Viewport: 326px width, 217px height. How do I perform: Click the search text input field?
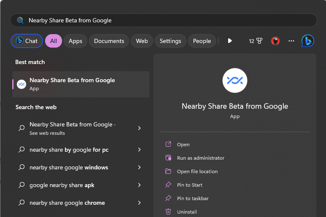click(x=169, y=20)
